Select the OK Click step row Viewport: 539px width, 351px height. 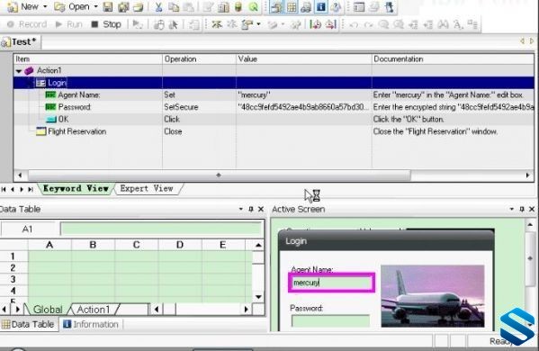(274, 120)
